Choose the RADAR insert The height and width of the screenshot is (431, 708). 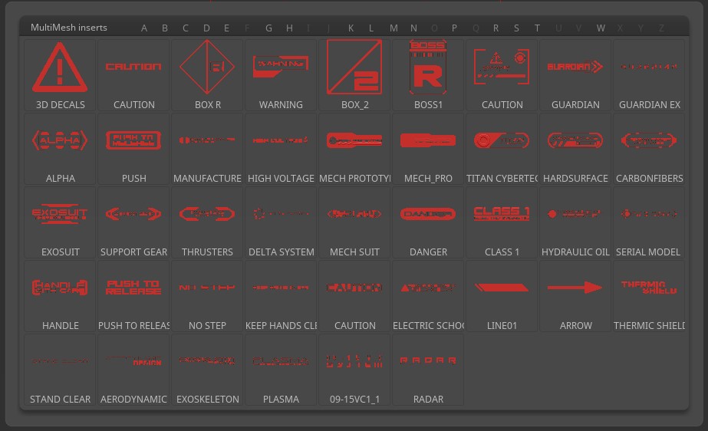428,369
